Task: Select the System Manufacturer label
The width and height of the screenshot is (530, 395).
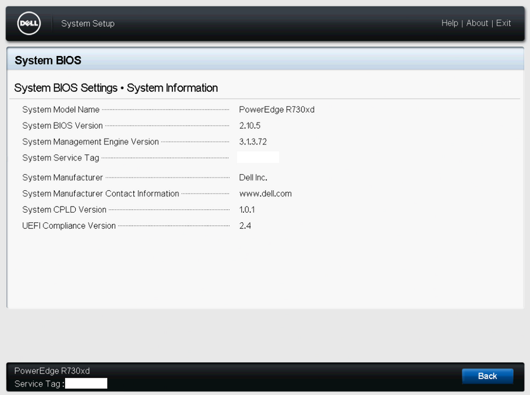Action: tap(62, 178)
